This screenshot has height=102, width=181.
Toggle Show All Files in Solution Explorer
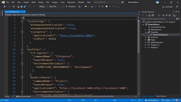[170, 15]
